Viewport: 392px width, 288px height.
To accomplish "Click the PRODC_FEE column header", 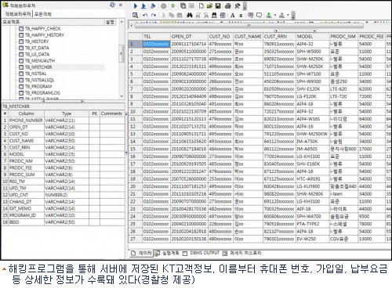I will tap(372, 36).
